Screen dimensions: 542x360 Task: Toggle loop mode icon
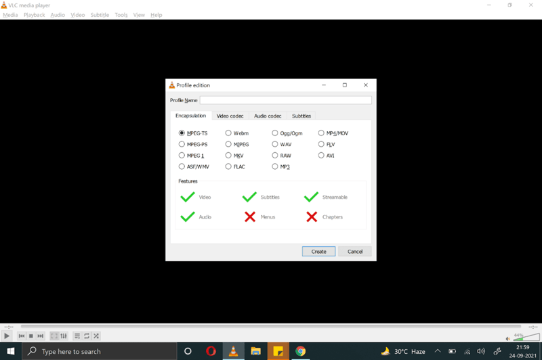[x=87, y=336]
